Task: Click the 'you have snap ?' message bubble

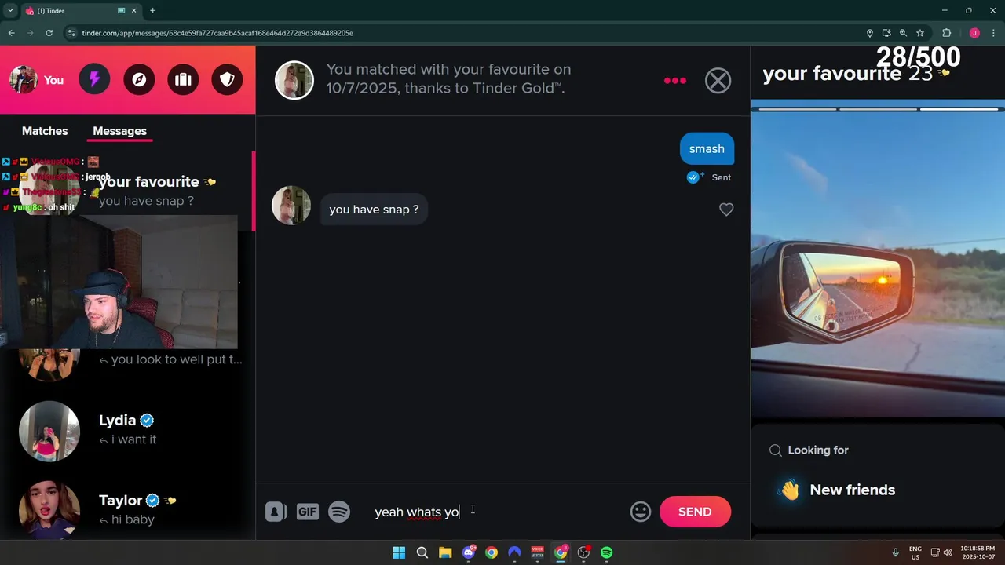Action: pyautogui.click(x=374, y=210)
